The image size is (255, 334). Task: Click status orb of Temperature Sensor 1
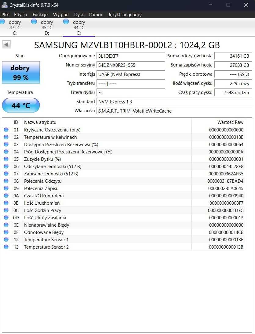6,239
